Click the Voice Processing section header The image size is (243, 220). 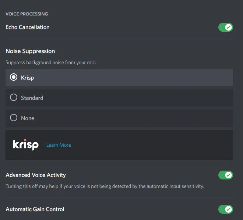pyautogui.click(x=27, y=14)
